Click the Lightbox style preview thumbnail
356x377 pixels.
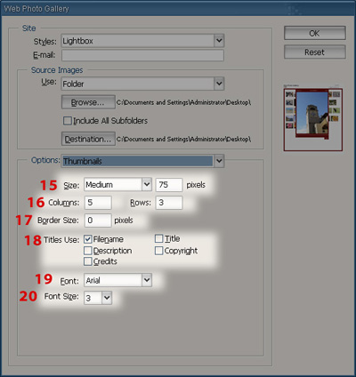point(313,118)
